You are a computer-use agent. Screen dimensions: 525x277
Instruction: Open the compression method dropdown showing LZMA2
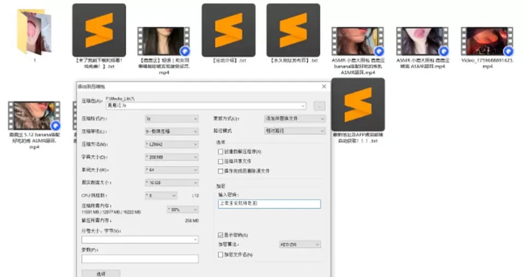(172, 144)
